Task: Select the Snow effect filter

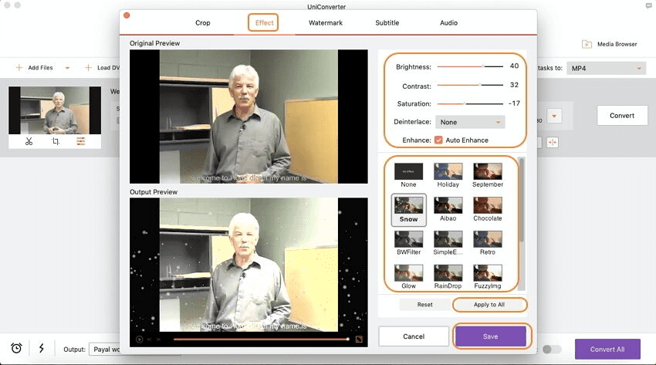Action: [408, 208]
